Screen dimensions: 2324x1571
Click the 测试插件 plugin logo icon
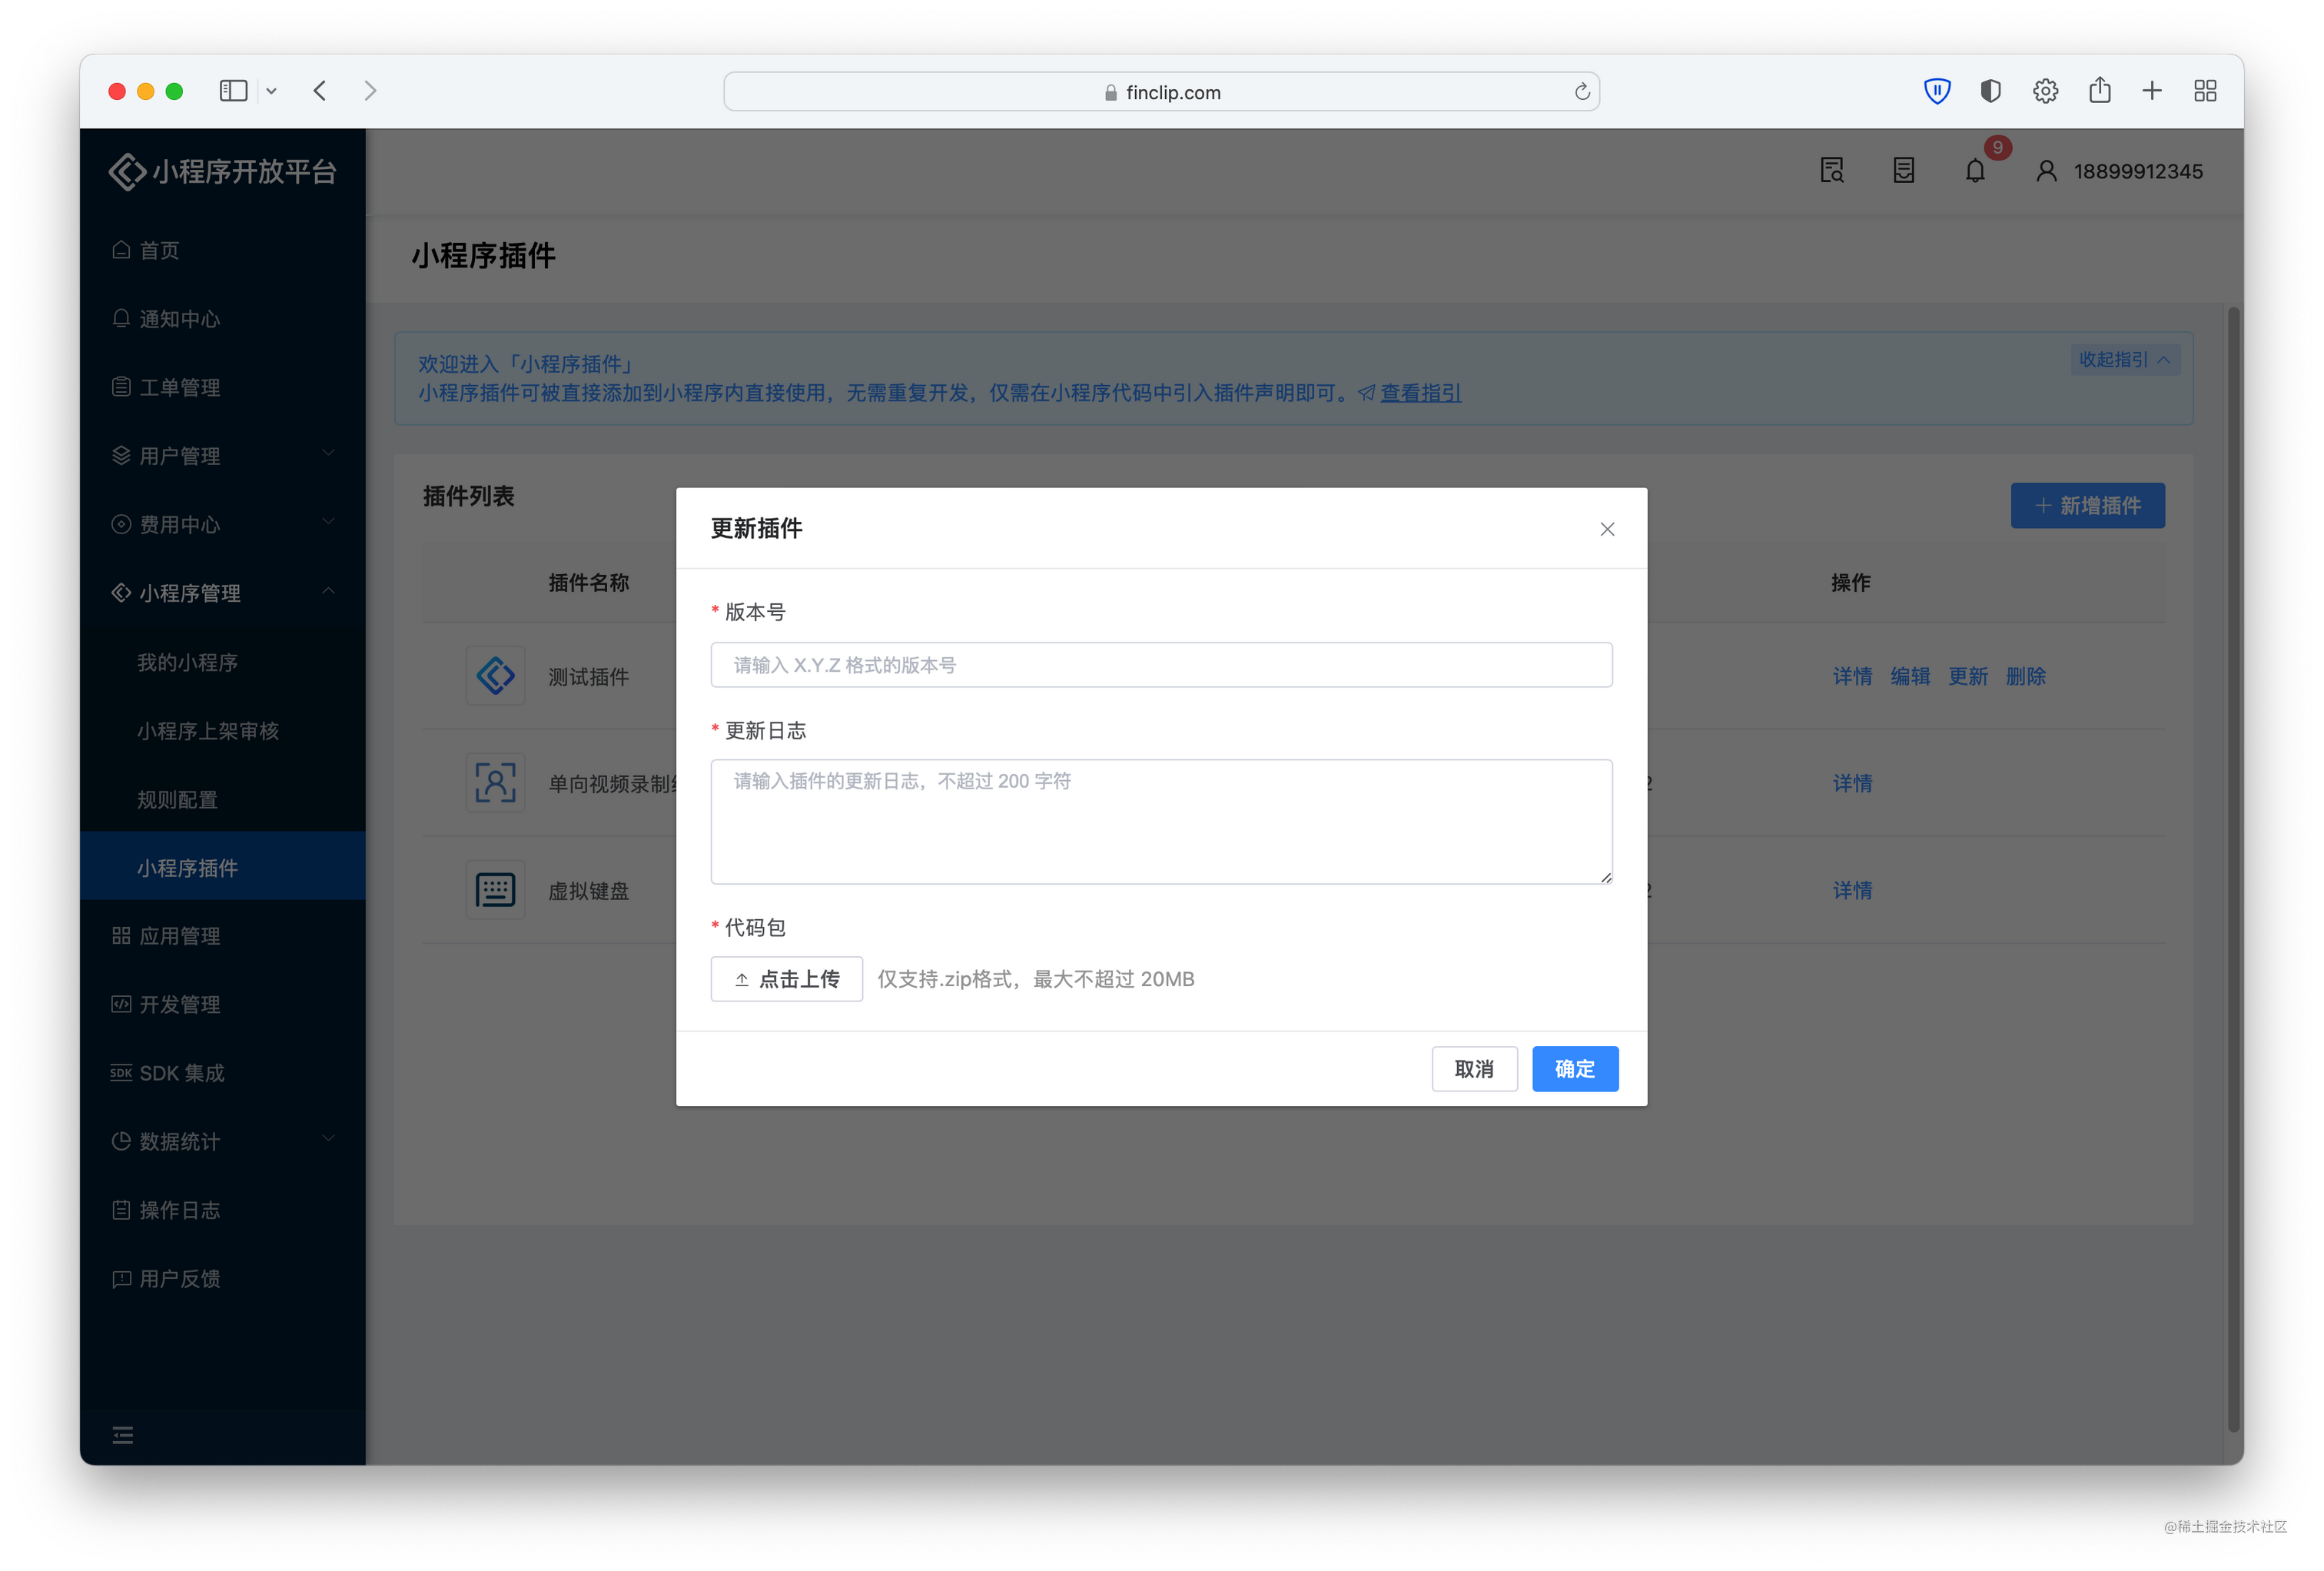point(495,675)
